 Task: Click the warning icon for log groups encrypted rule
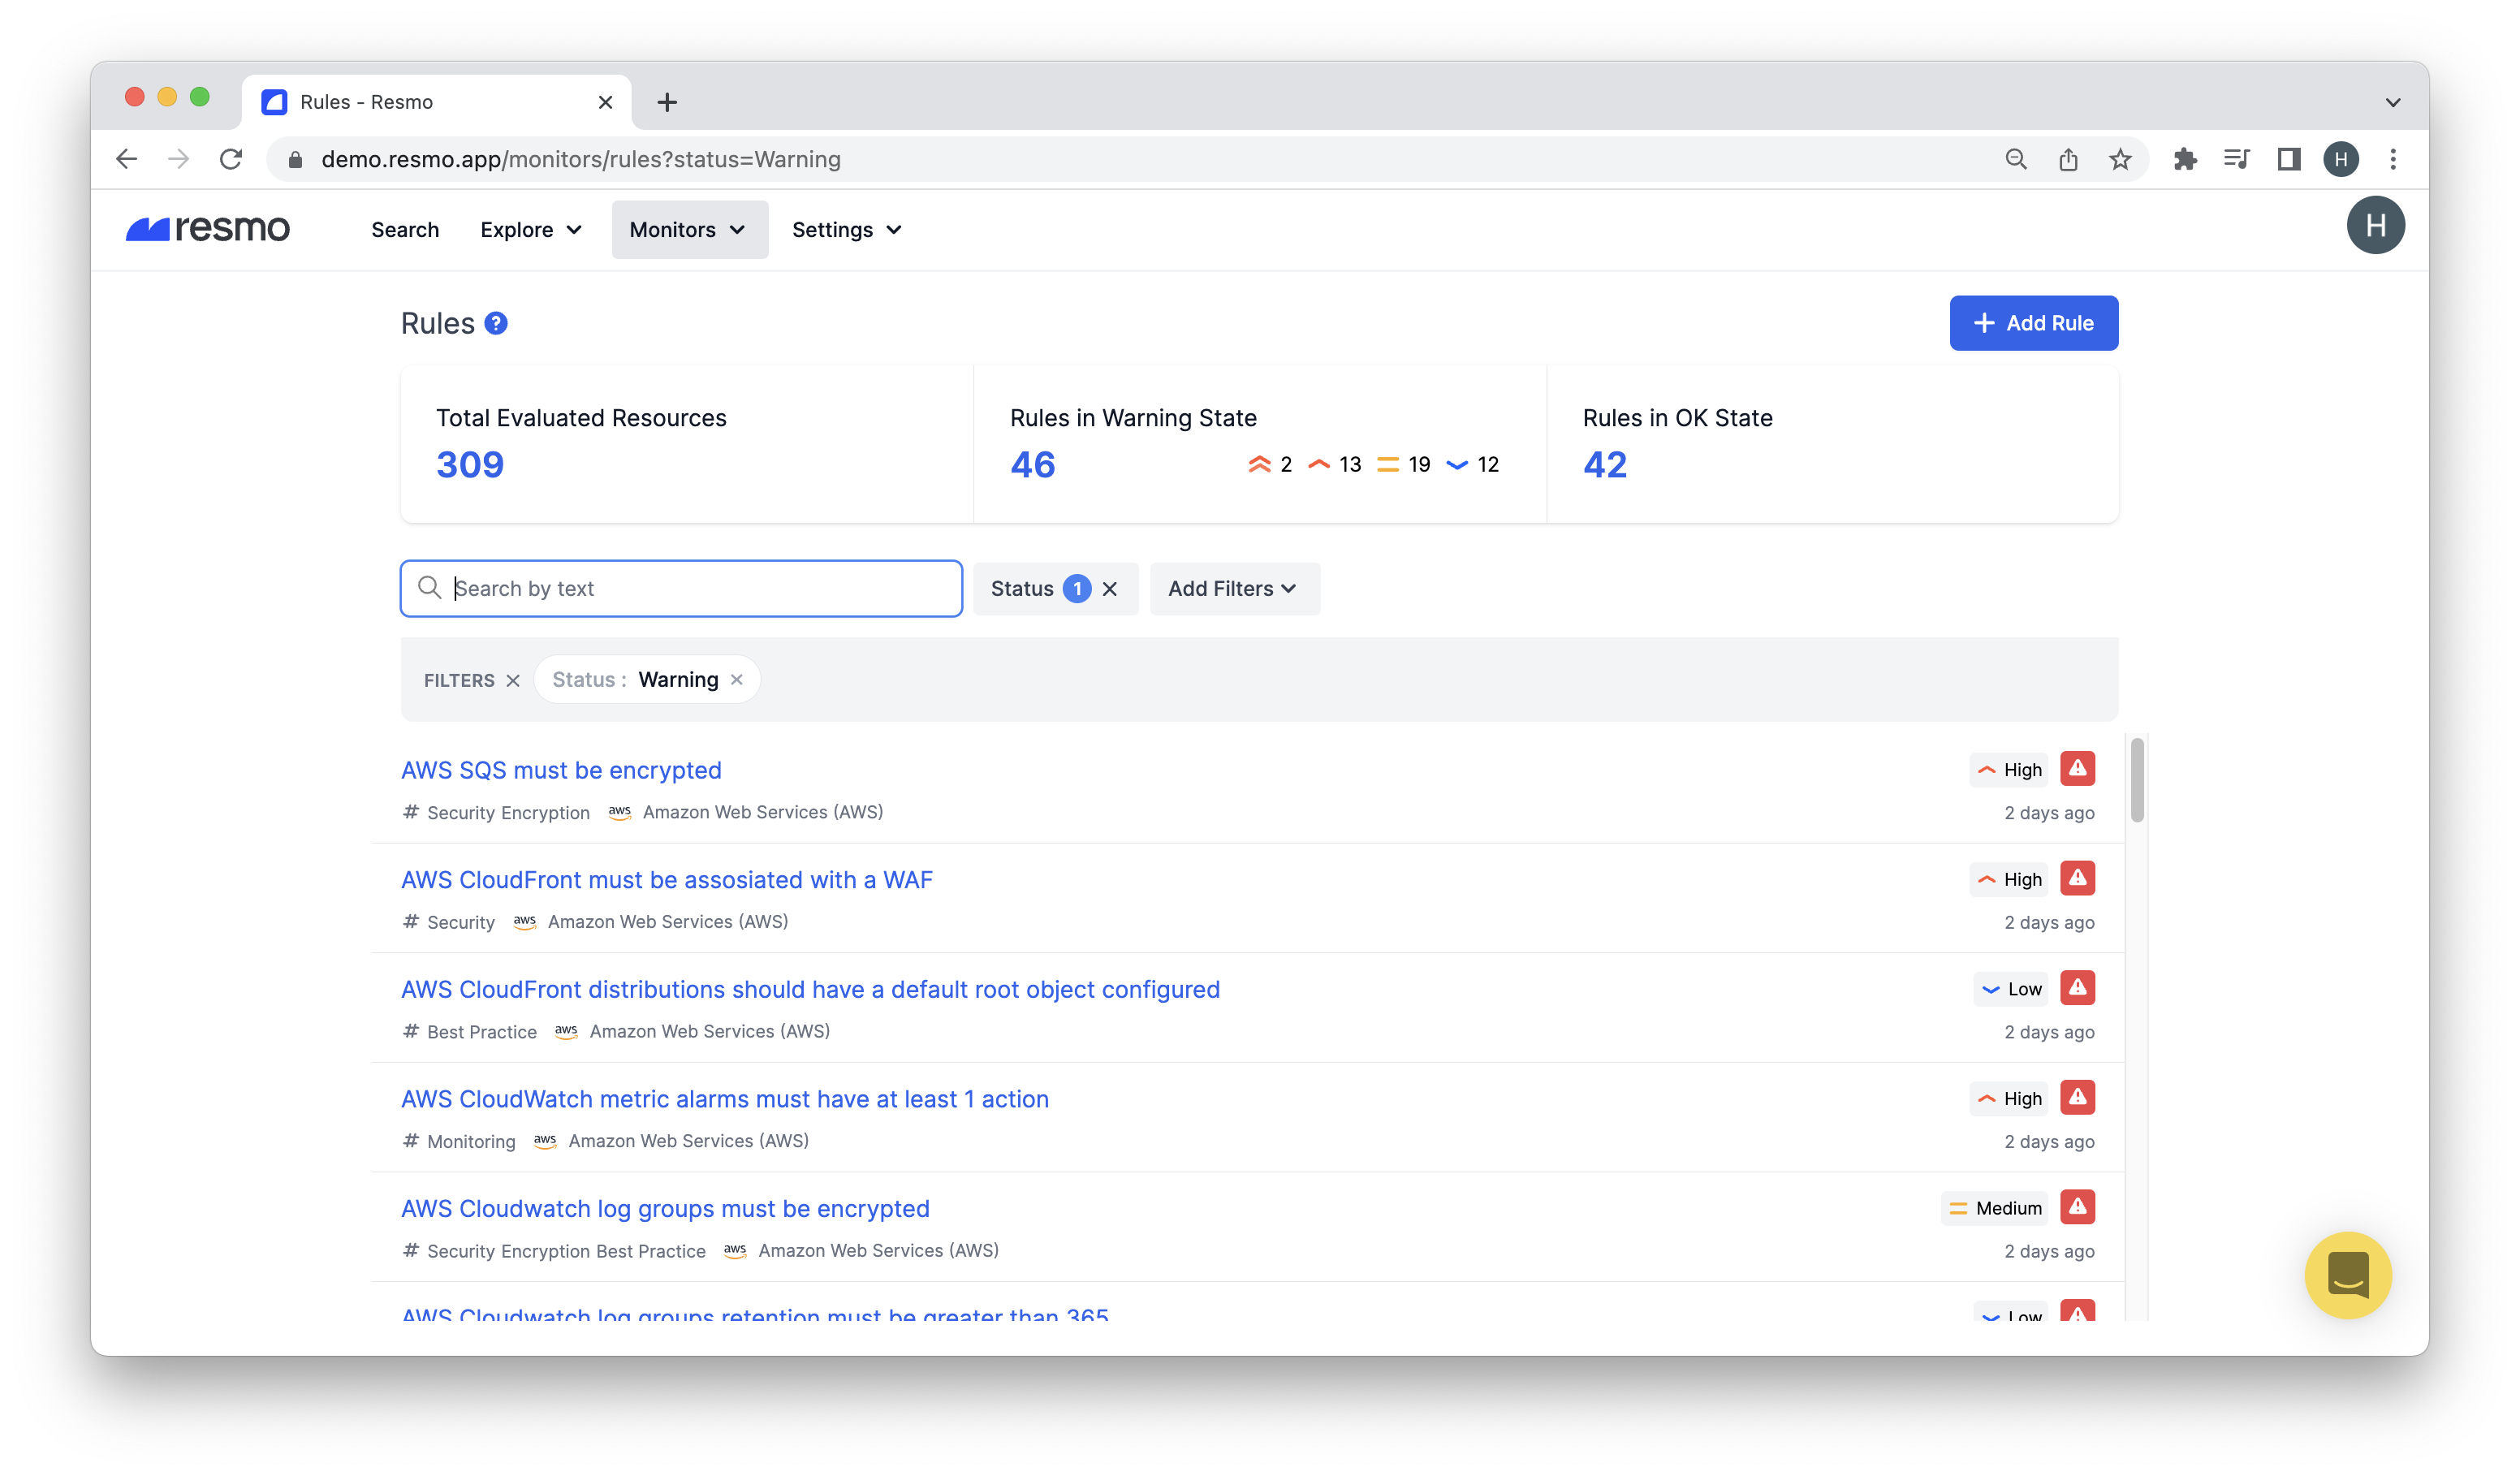pos(2077,1207)
